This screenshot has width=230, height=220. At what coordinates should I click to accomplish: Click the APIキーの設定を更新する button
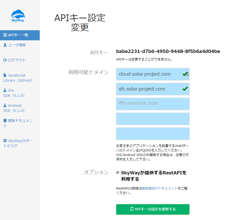[x=153, y=209]
